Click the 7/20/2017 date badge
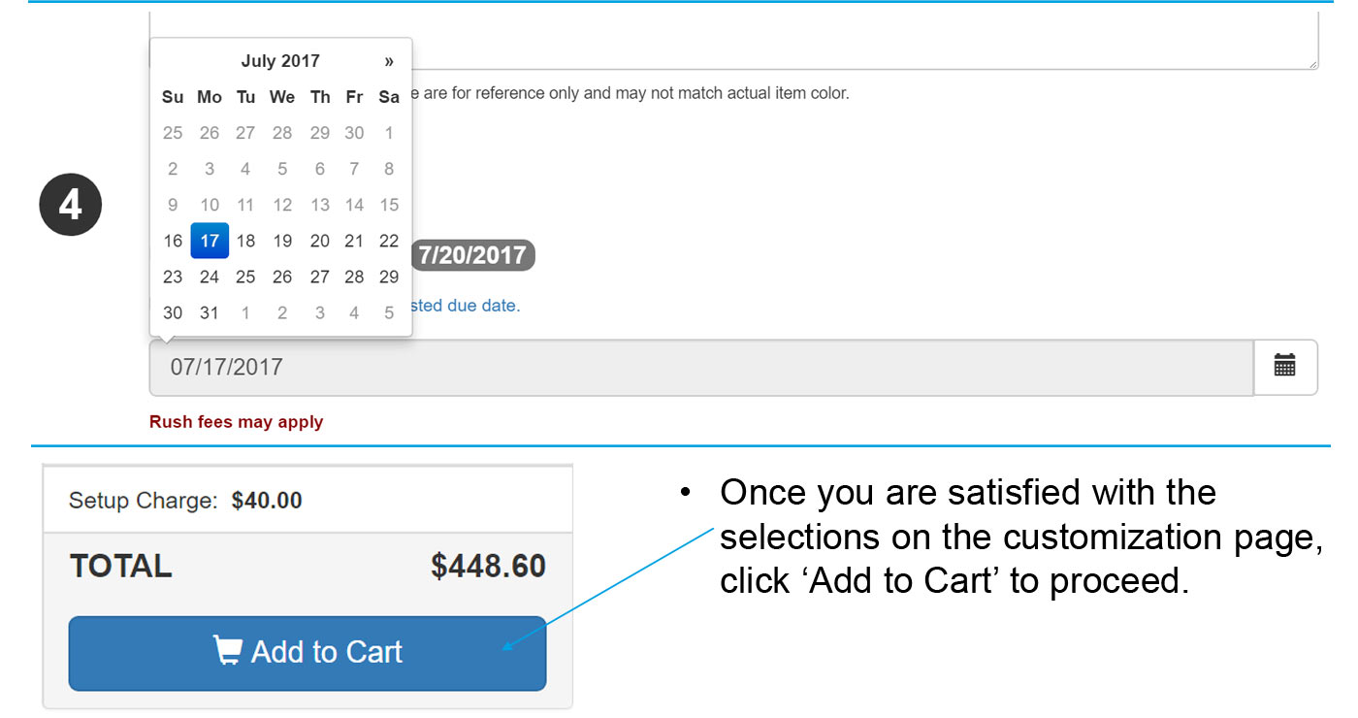The height and width of the screenshot is (718, 1358). coord(472,255)
